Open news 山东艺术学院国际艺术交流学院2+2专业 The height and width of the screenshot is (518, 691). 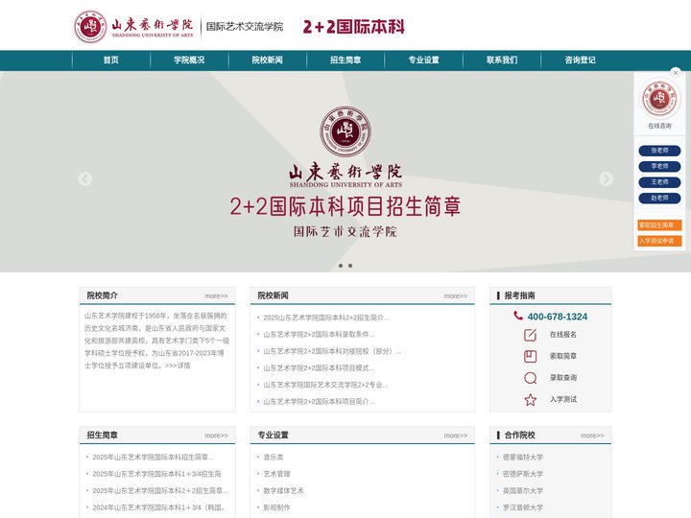click(325, 385)
